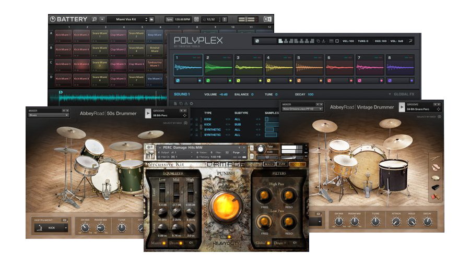Viewport: 470px width, 266px height.
Task: Click the HY Heavyocity logo in Damage header
Action: click(150, 155)
